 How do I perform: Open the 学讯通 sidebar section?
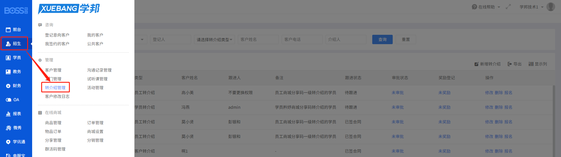coord(15,142)
